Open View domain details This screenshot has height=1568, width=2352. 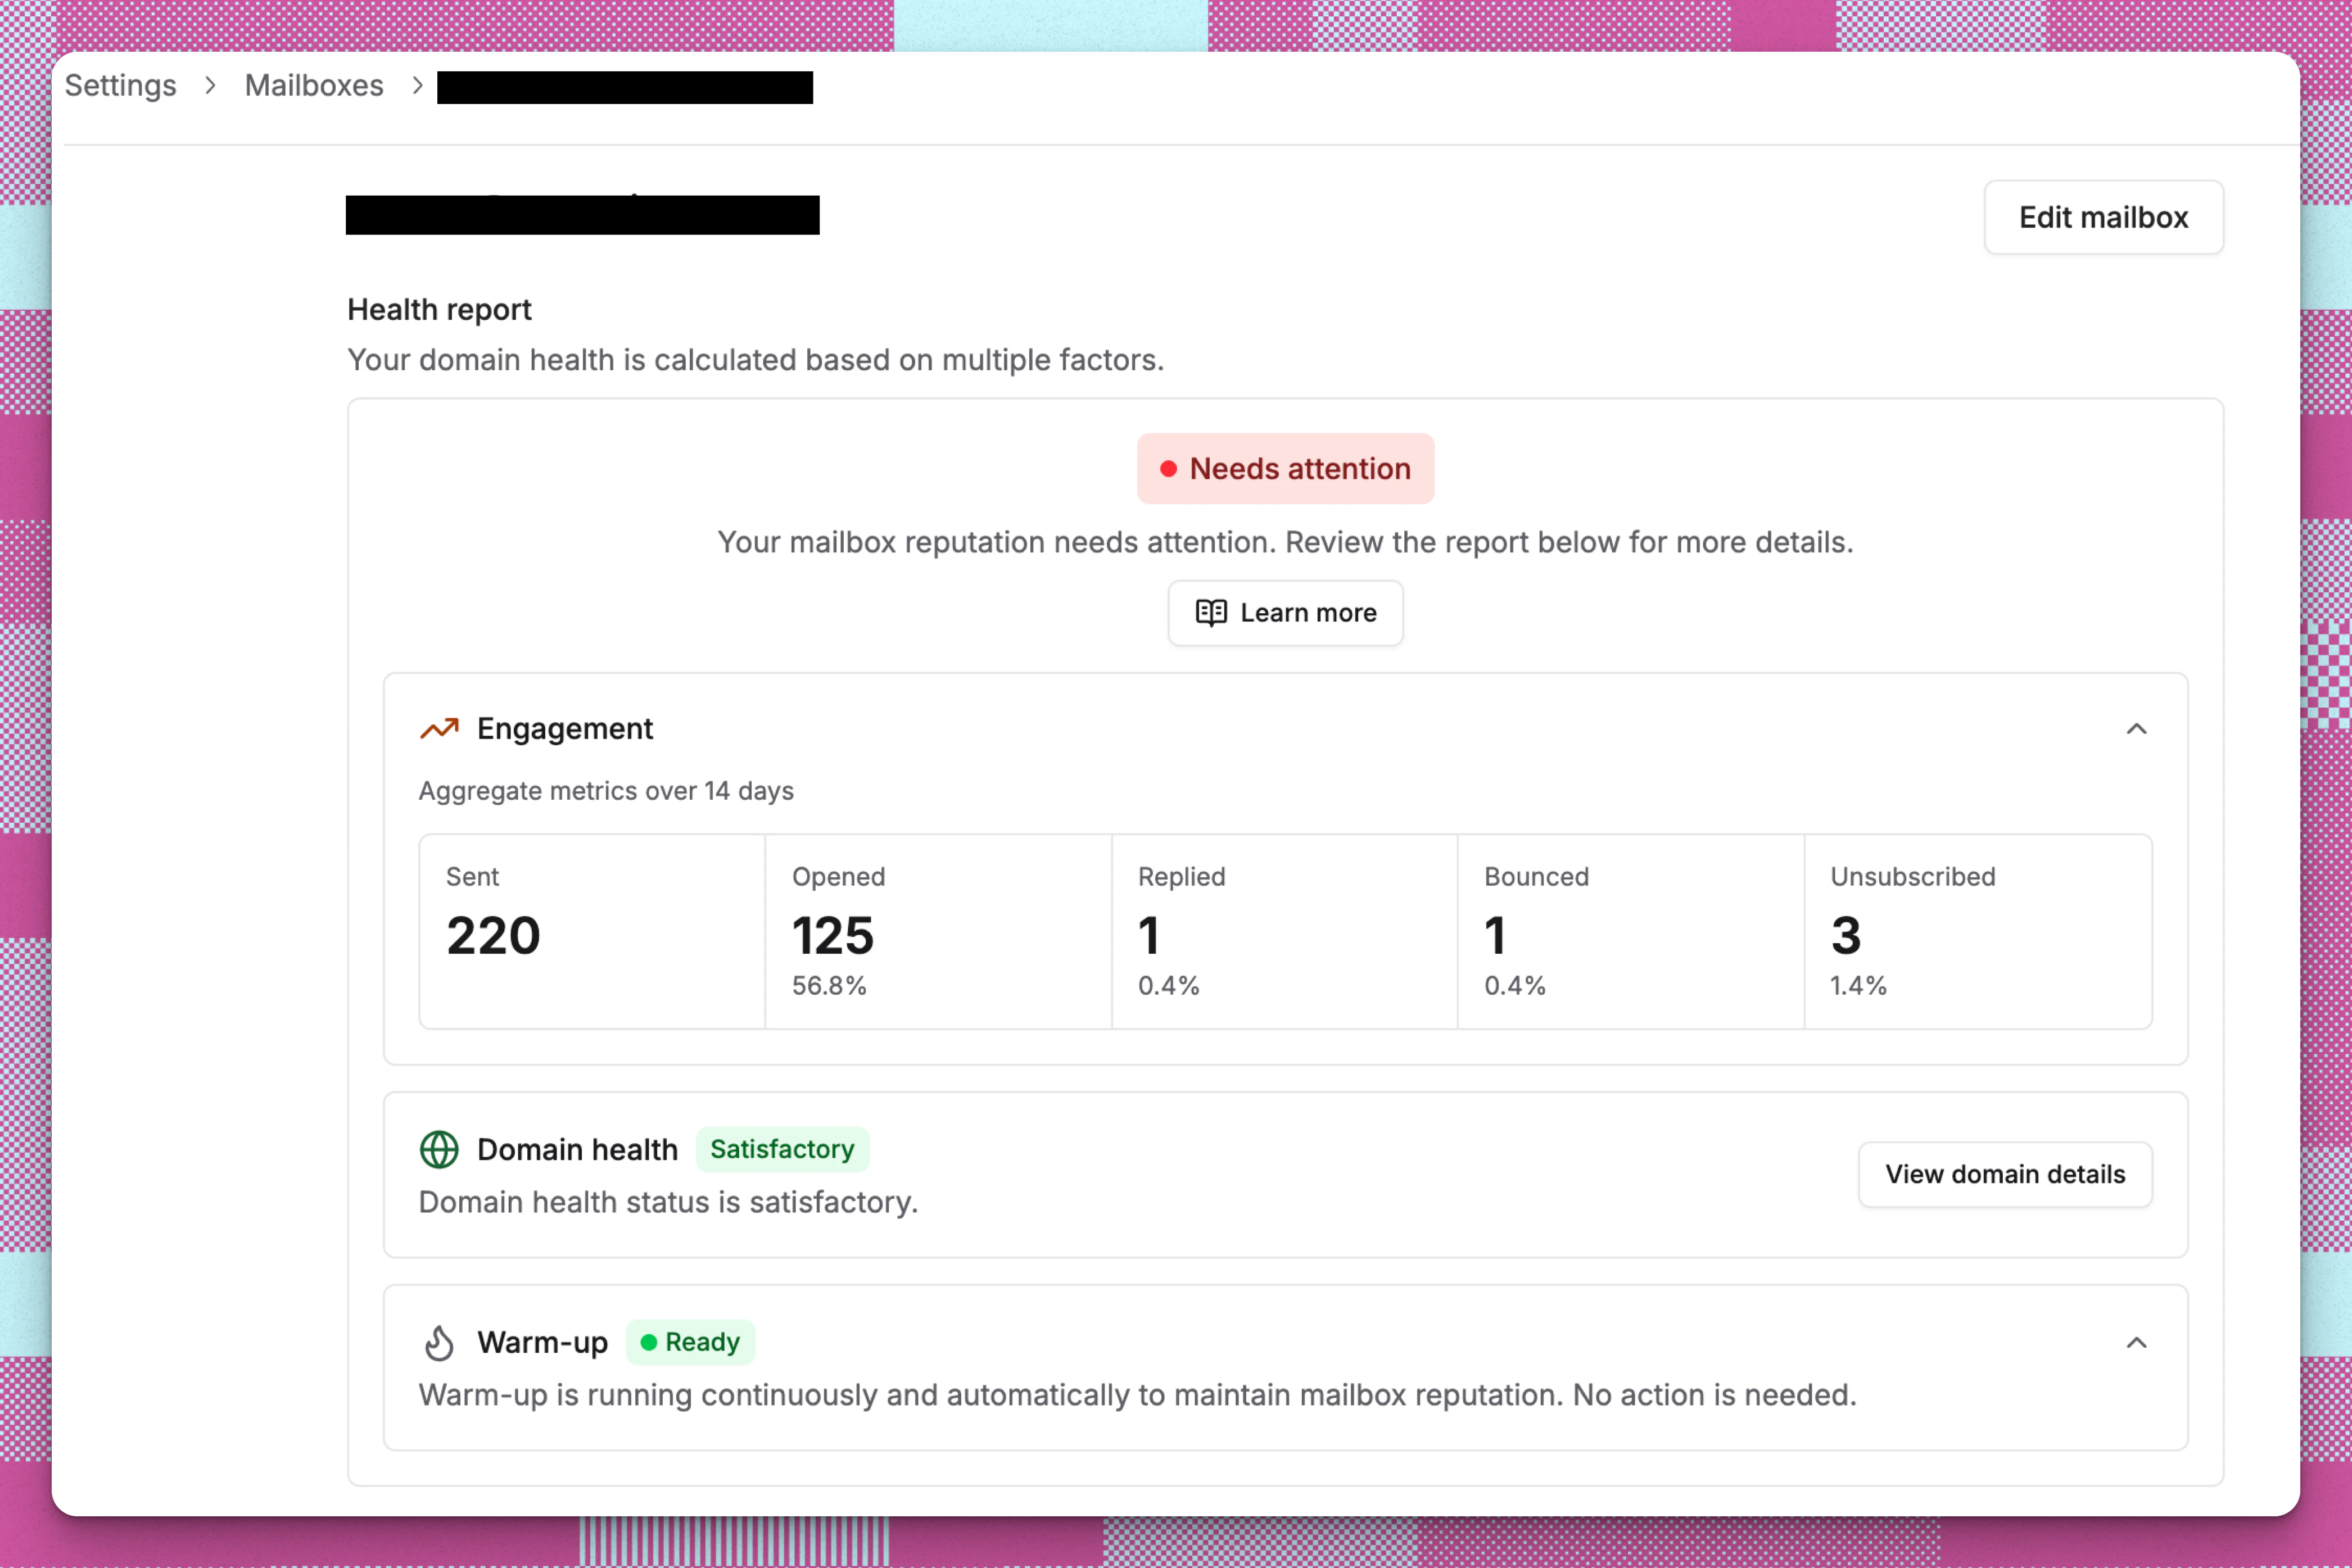[2005, 1174]
